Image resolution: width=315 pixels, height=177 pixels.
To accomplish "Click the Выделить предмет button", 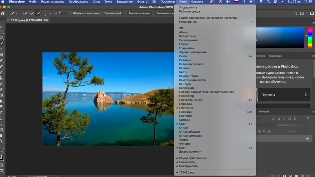I will [139, 13].
